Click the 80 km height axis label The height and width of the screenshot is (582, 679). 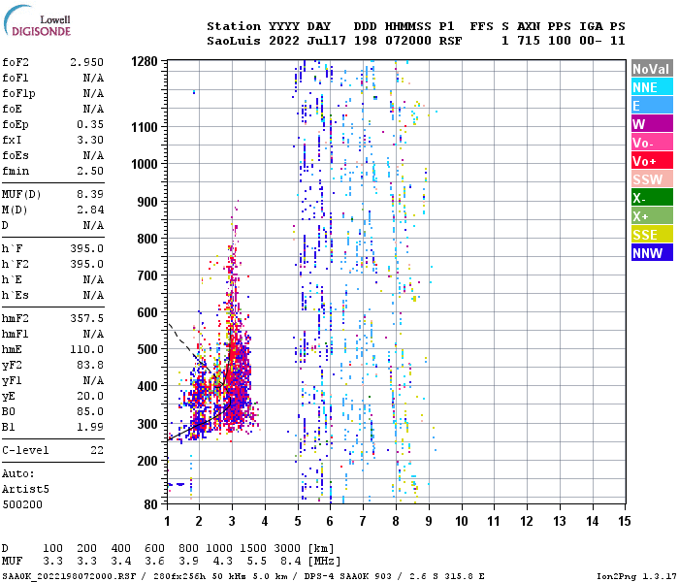coord(150,504)
